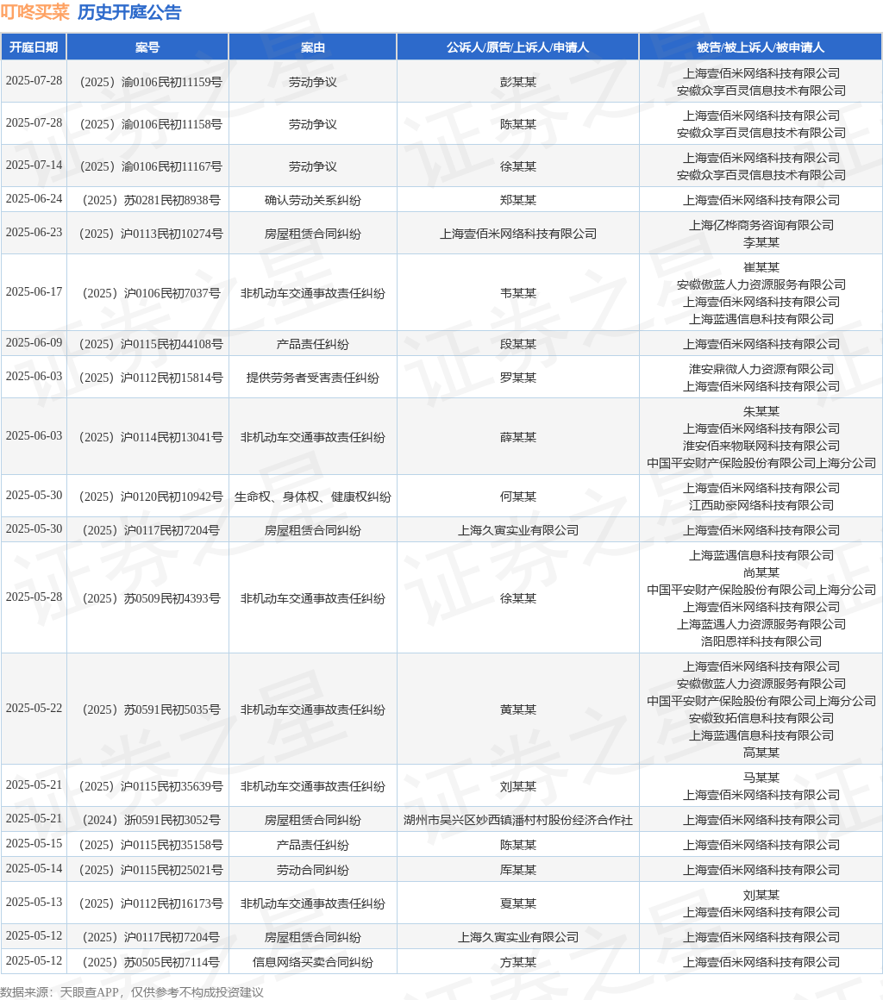Select plaintiff 韦某某
This screenshot has width=883, height=1000.
[517, 293]
